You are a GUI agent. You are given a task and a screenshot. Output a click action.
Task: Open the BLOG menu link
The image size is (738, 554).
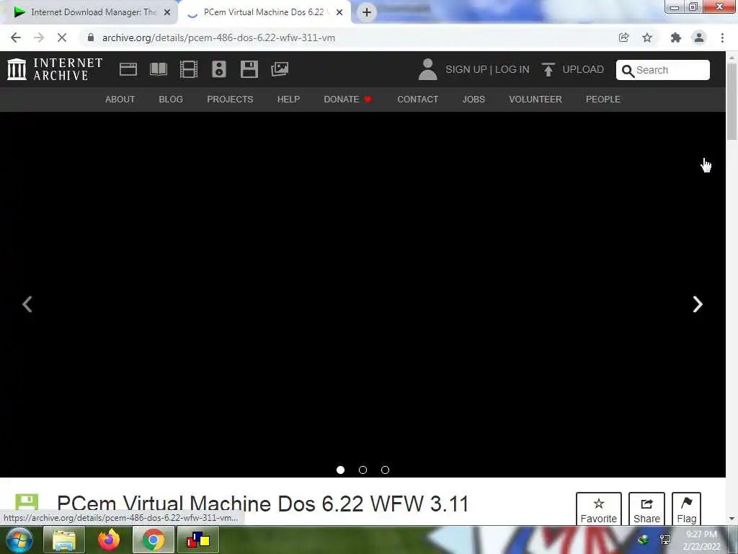tap(171, 100)
